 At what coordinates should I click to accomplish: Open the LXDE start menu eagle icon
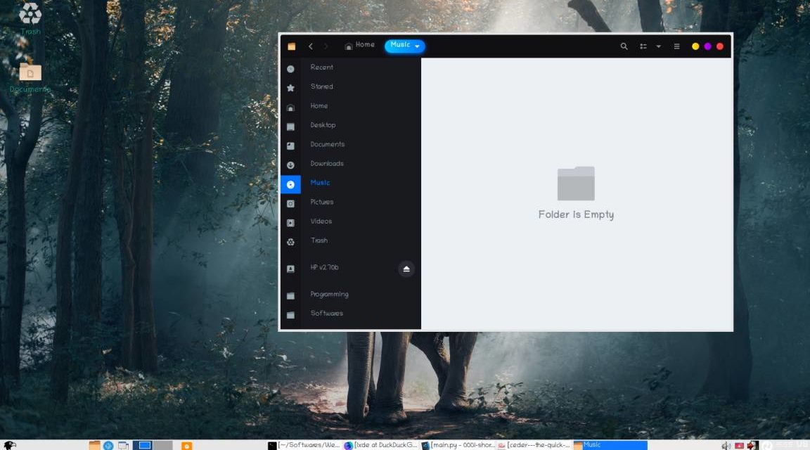coord(10,445)
